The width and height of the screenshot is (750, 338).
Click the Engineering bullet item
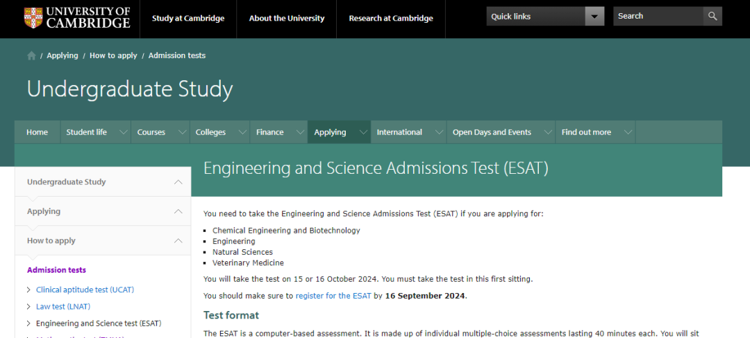[x=233, y=241]
